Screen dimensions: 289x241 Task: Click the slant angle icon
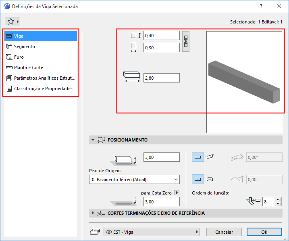pyautogui.click(x=237, y=157)
